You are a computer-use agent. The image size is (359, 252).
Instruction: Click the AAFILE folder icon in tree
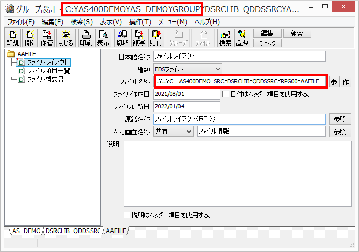(11, 54)
